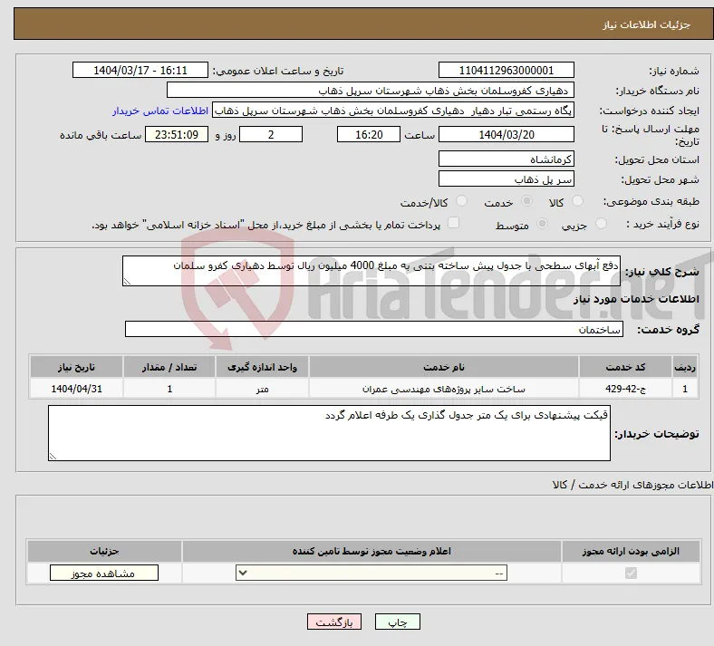Click the province field کرمانشاه
714x646 pixels.
[x=507, y=159]
